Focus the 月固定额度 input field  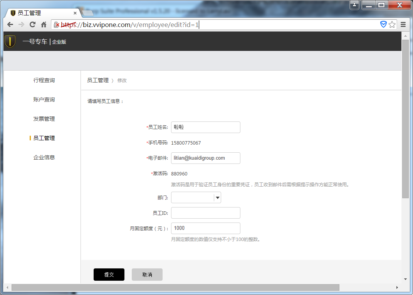205,228
